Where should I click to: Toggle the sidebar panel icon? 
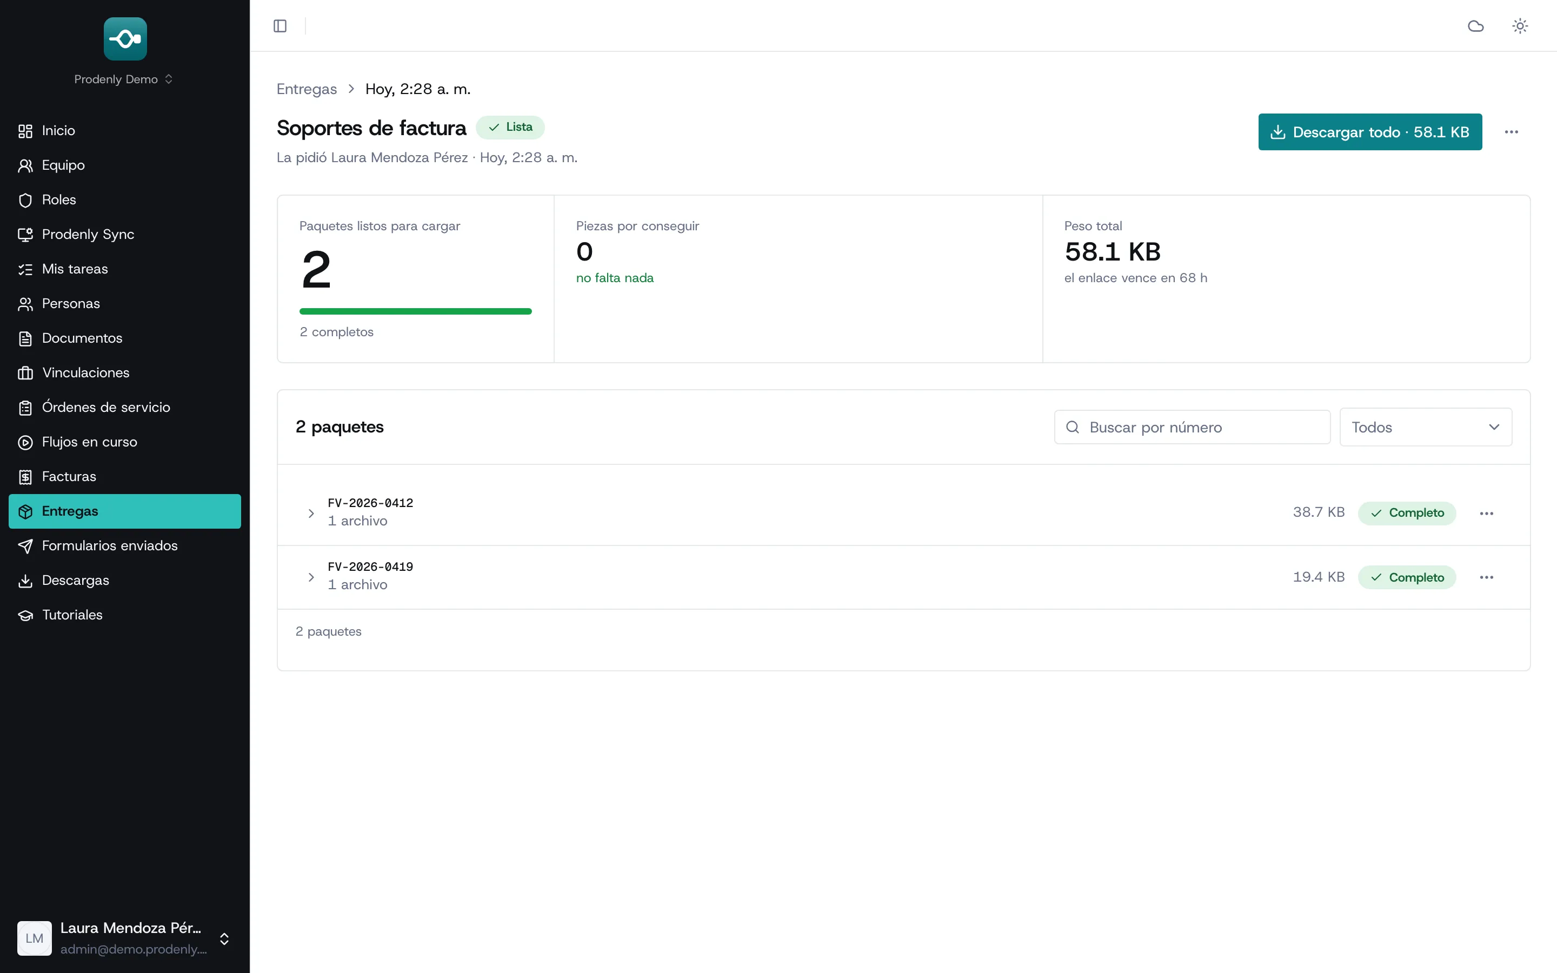280,26
